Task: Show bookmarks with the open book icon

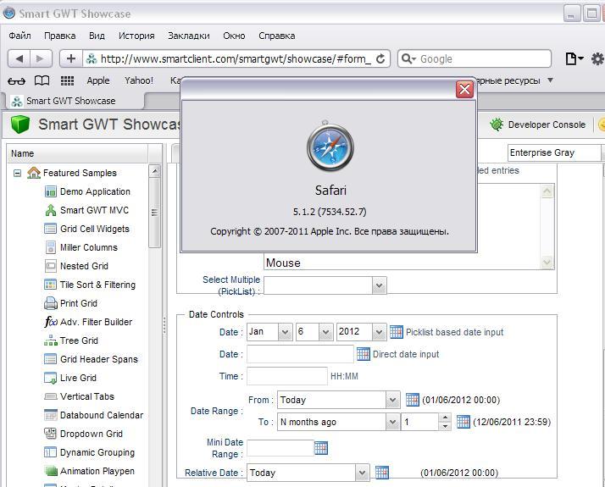Action: pyautogui.click(x=42, y=80)
